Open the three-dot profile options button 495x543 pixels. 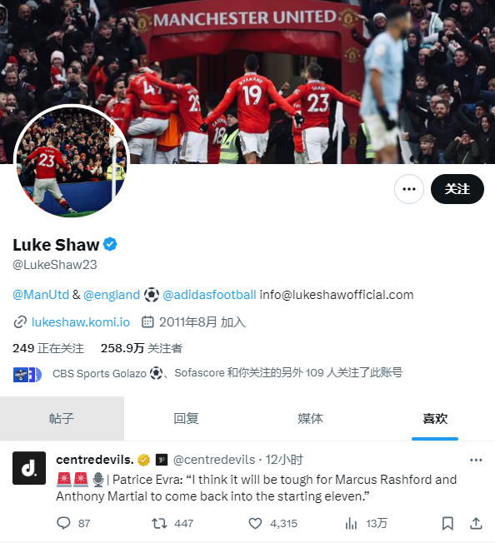(x=408, y=189)
